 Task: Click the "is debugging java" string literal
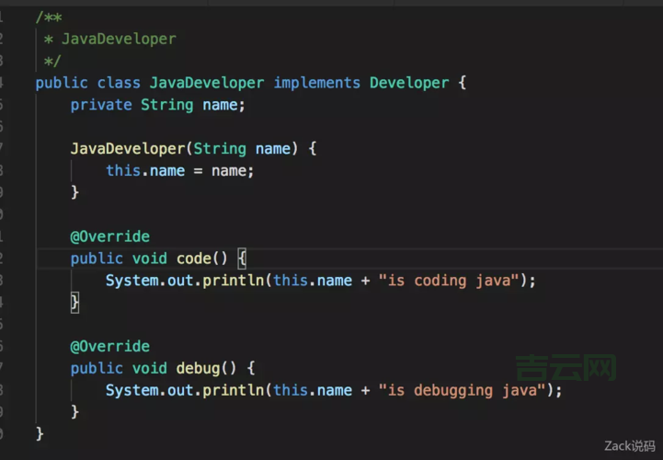[463, 390]
